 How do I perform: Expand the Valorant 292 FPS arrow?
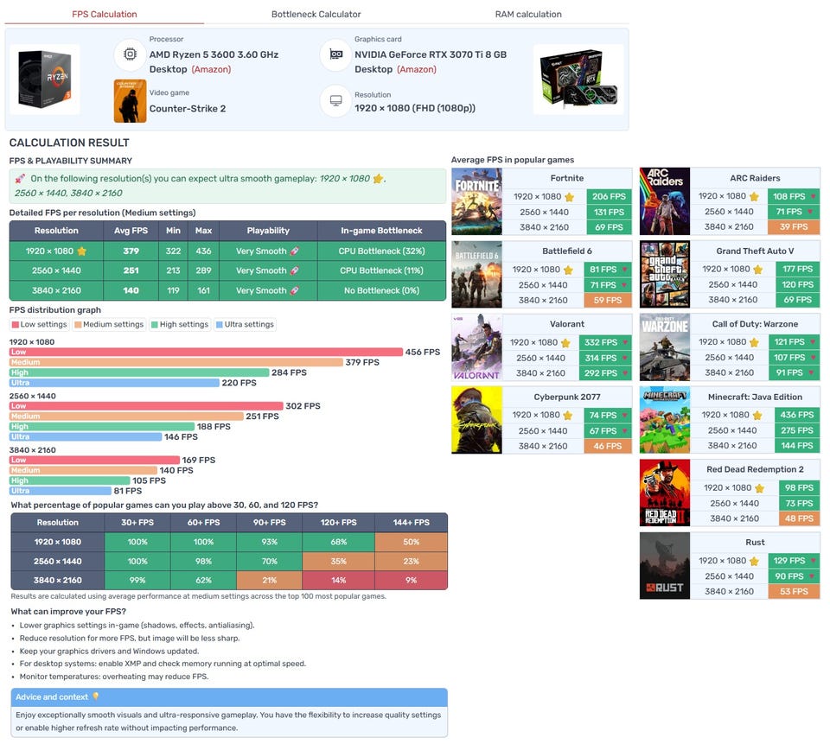coord(625,373)
